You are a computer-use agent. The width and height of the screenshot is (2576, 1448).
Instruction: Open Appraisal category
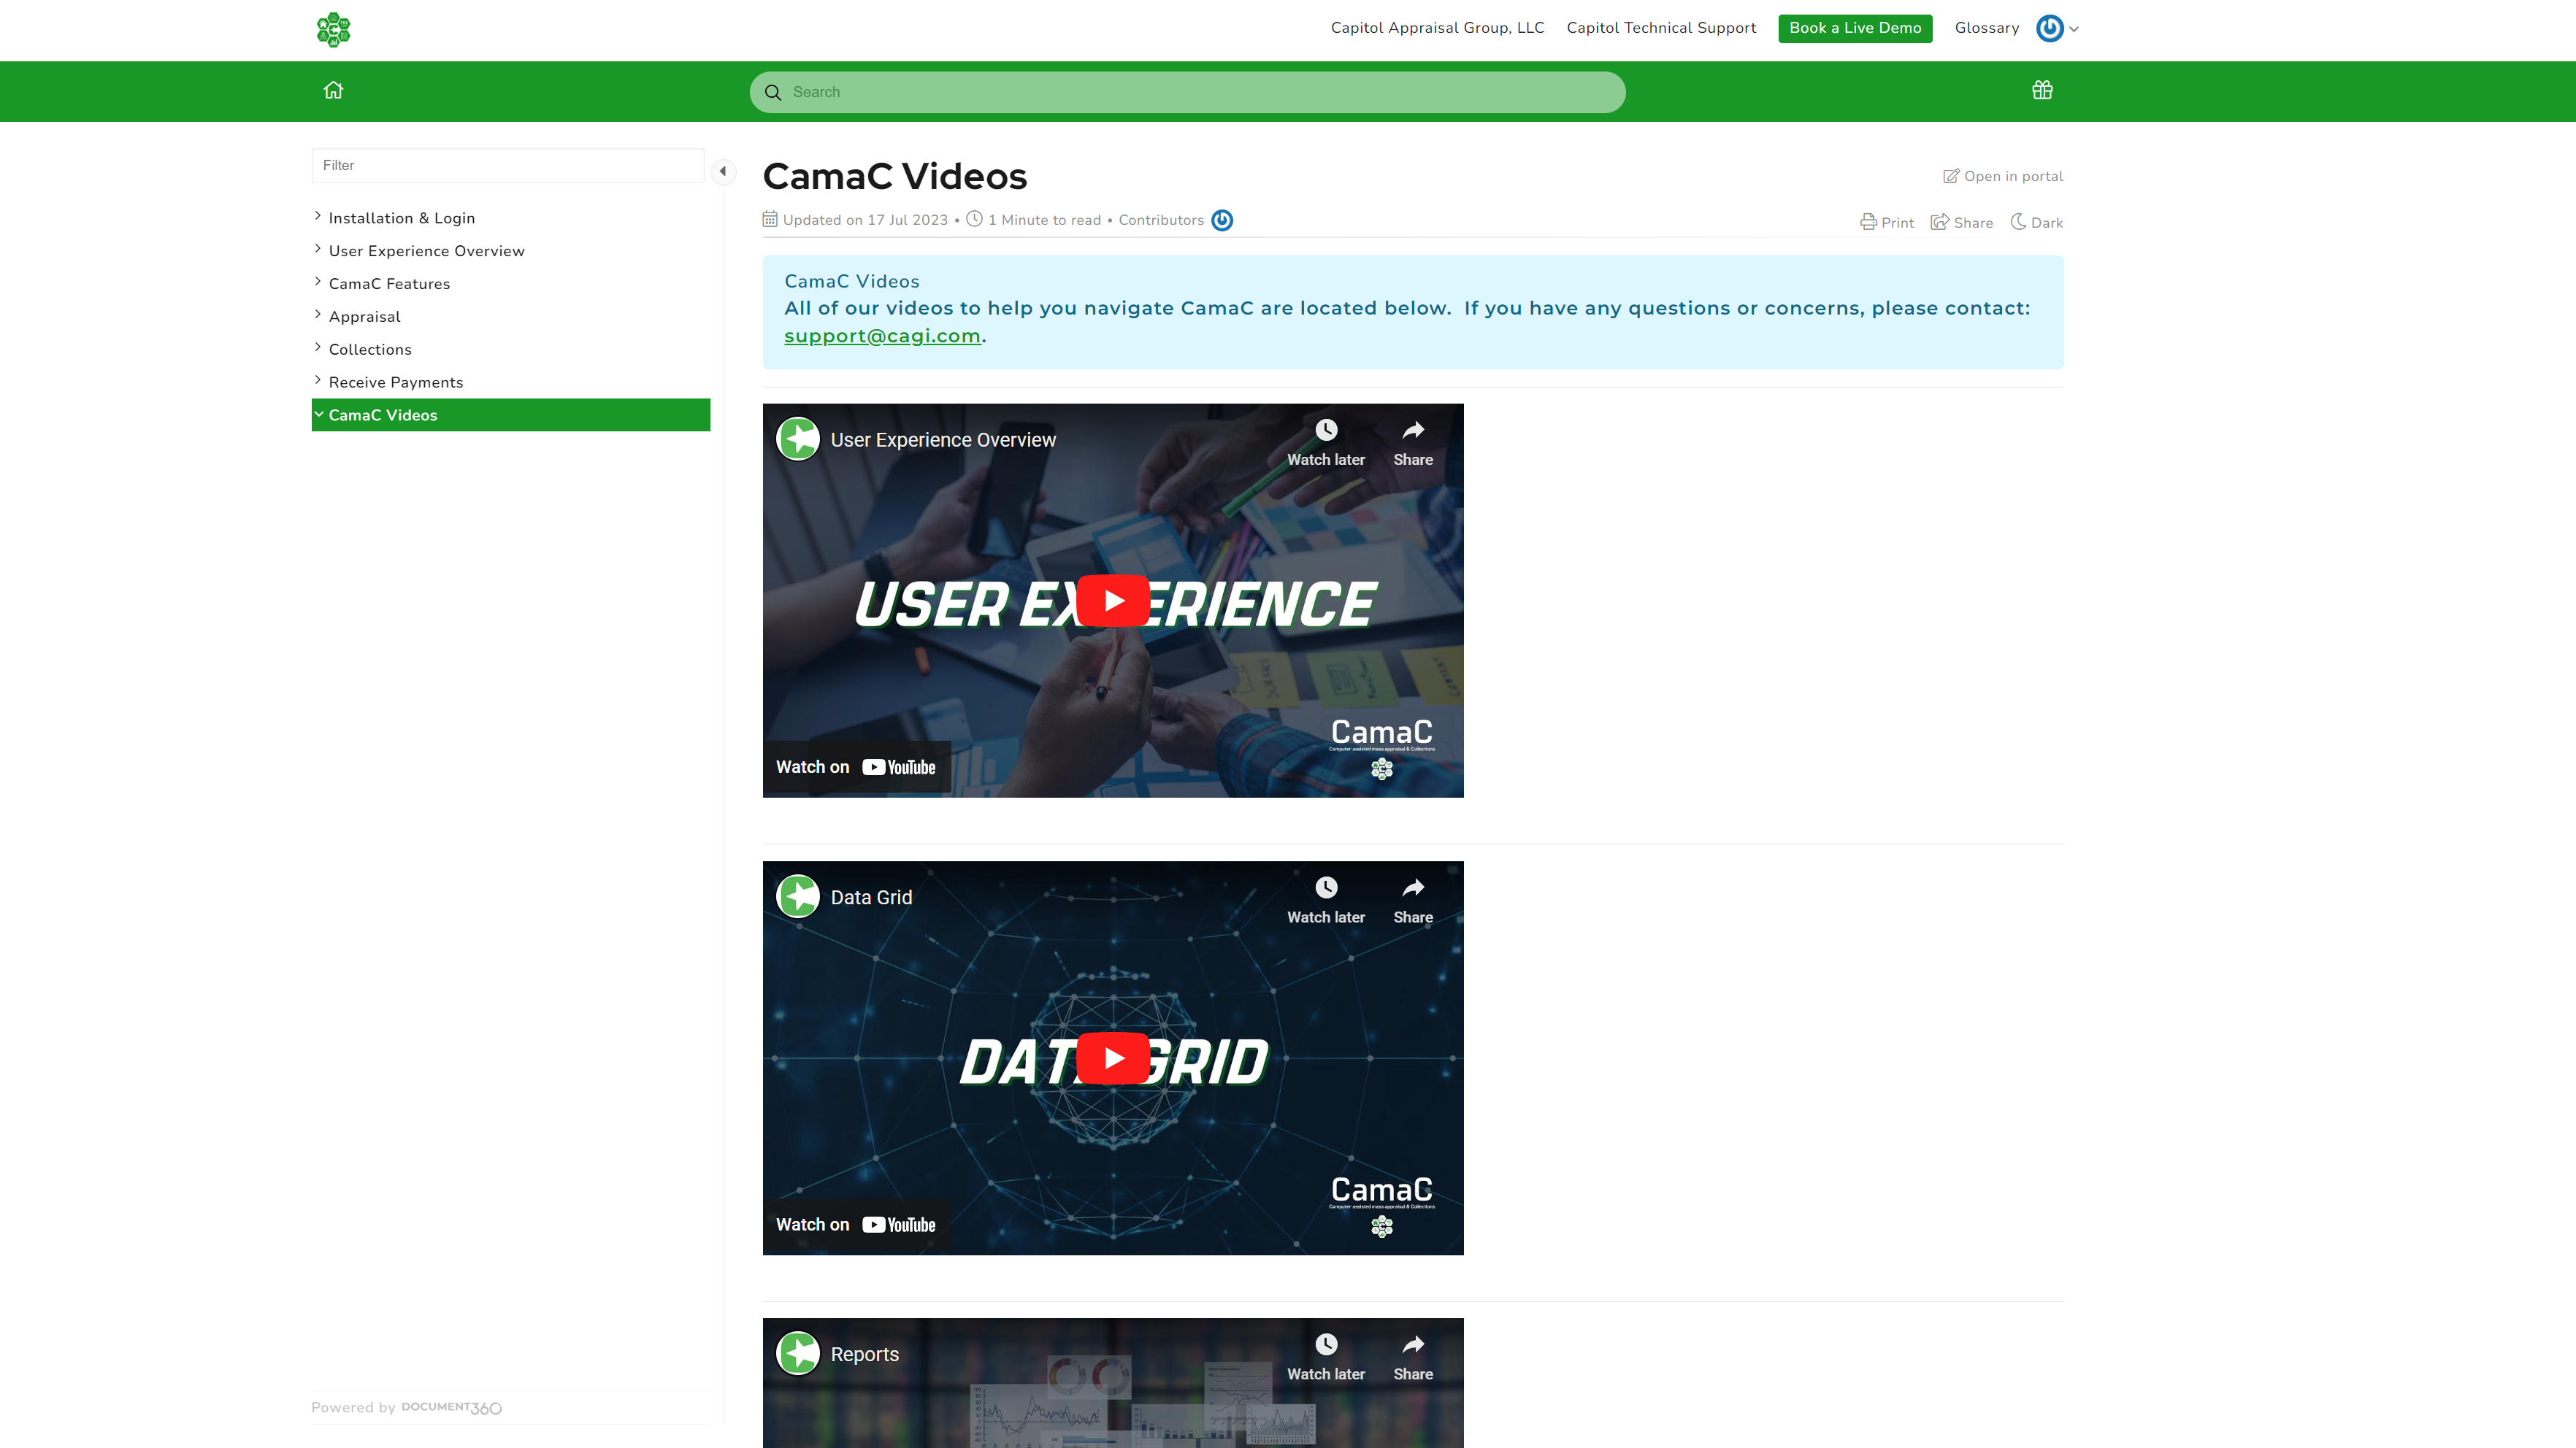pos(364,317)
